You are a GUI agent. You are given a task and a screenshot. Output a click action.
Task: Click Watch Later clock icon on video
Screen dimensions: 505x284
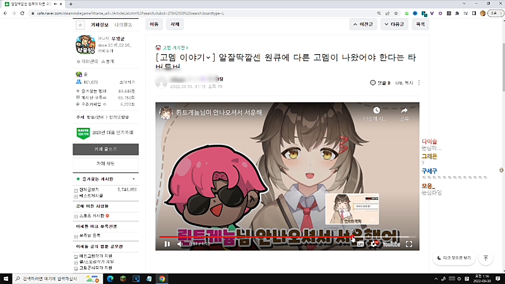[376, 111]
